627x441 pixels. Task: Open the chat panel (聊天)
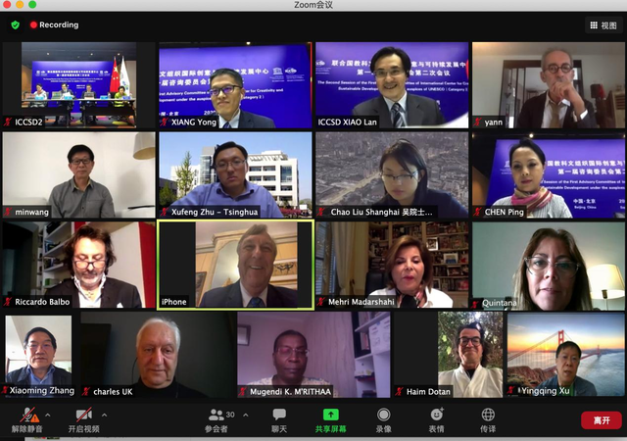279,419
